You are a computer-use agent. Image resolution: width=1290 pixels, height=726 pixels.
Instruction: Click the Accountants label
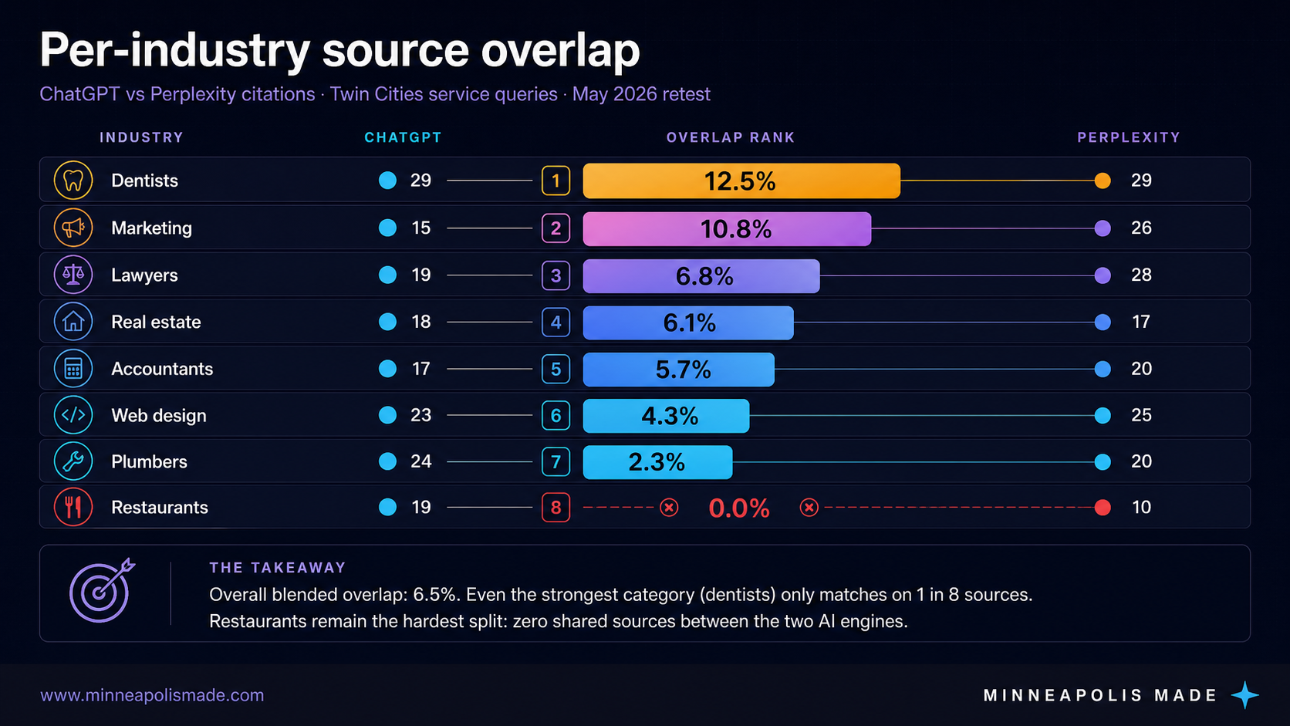coord(162,369)
